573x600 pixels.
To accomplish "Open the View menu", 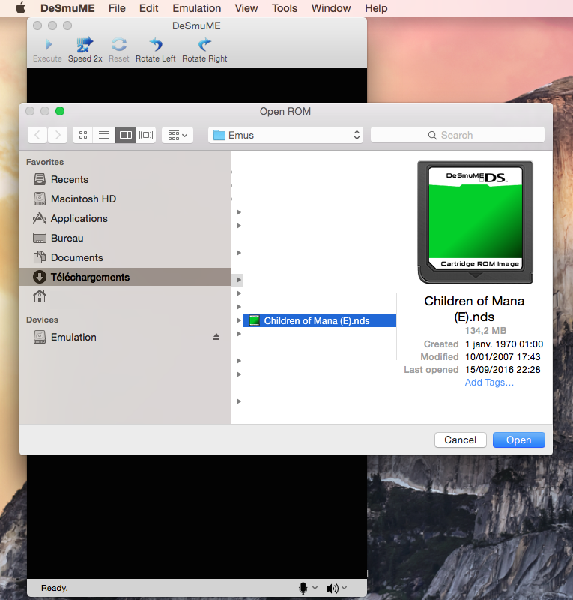I will [x=246, y=8].
